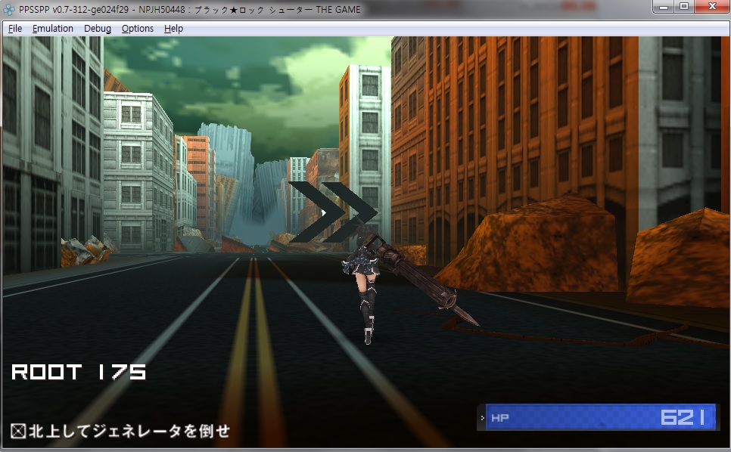
Task: Open the Help menu
Action: click(x=173, y=29)
